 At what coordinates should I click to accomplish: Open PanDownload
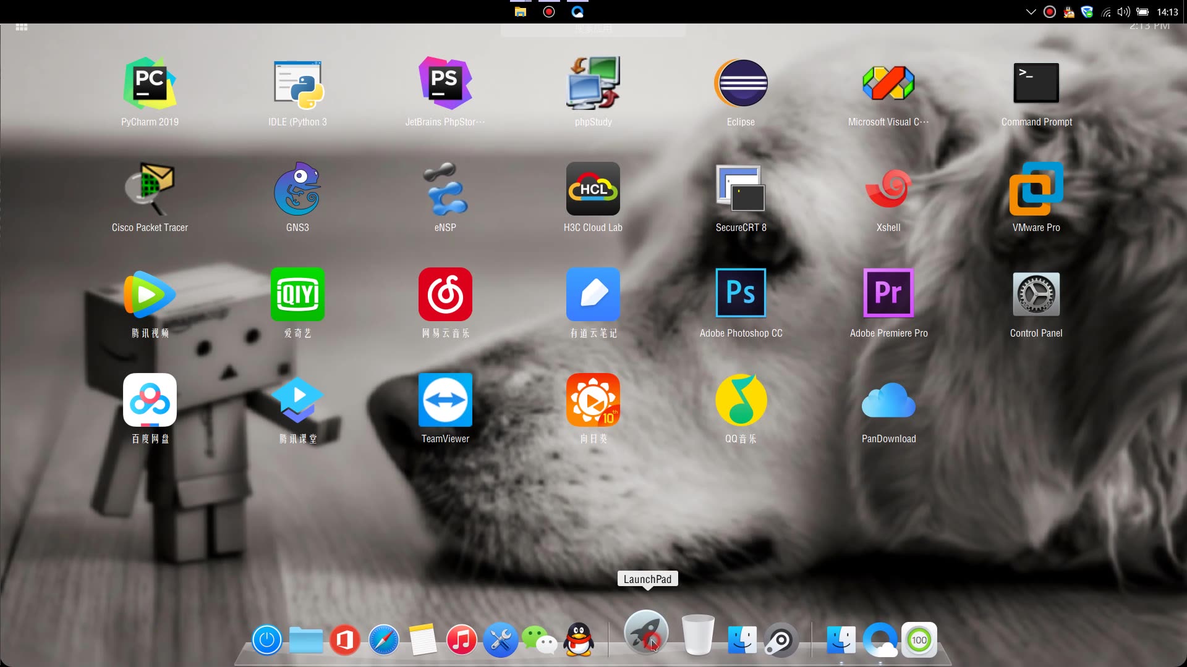pos(888,400)
